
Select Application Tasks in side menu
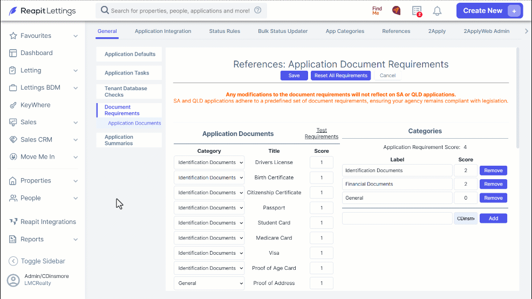(129, 73)
